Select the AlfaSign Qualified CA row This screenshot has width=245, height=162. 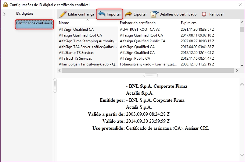pyautogui.click(x=76, y=30)
